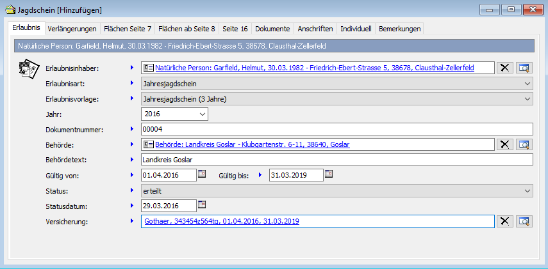Click into the Dokumentnummer field

[x=336, y=129]
